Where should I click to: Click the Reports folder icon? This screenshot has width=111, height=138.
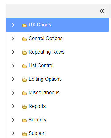point(25,107)
